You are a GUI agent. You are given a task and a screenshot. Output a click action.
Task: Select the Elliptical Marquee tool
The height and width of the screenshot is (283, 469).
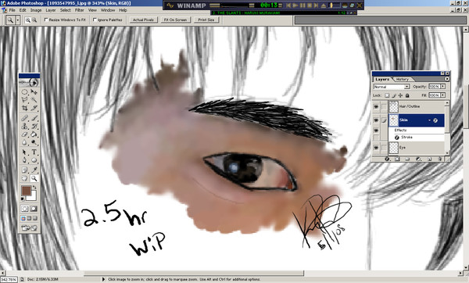[24, 91]
